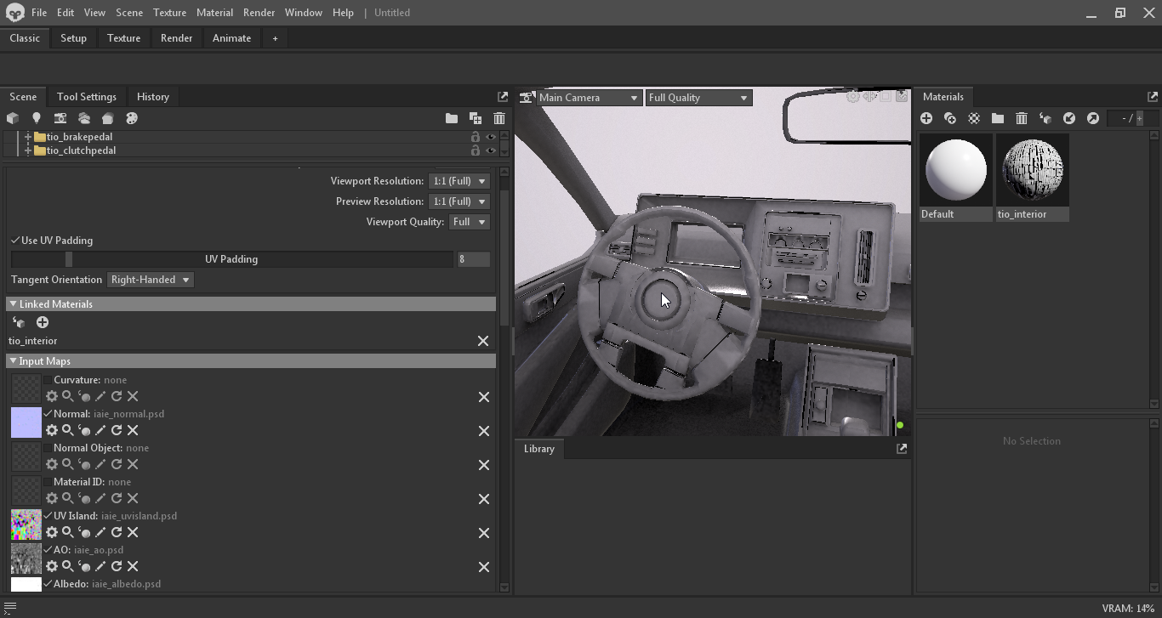1162x618 pixels.
Task: Open Main Camera selector dropdown
Action: click(588, 98)
